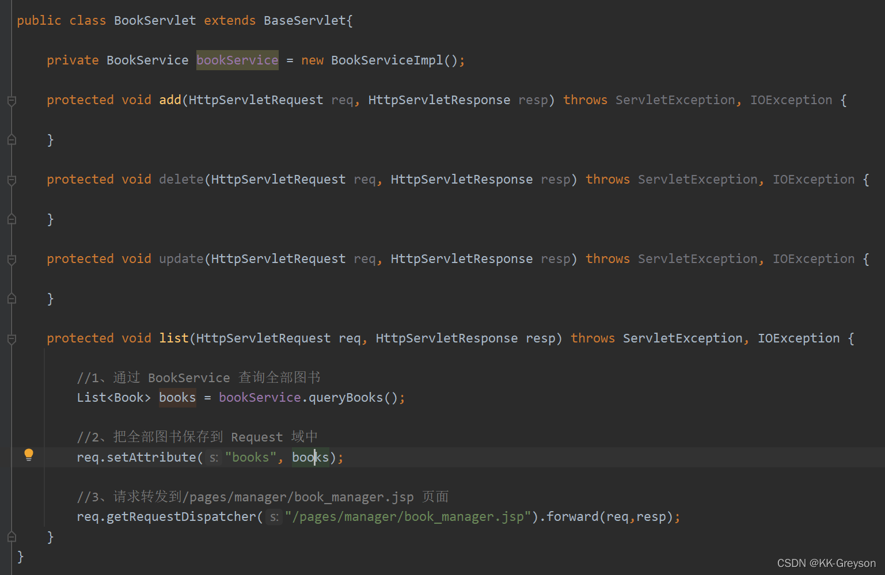The width and height of the screenshot is (885, 575).
Task: Click HttpServletResponse in the update method signature
Action: click(x=462, y=259)
